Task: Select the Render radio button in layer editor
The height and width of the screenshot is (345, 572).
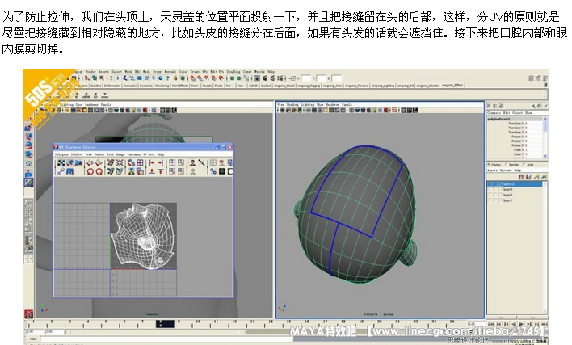Action: 507,165
